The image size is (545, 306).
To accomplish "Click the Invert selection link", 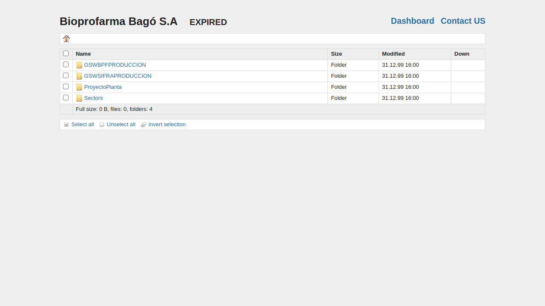I will tap(167, 125).
